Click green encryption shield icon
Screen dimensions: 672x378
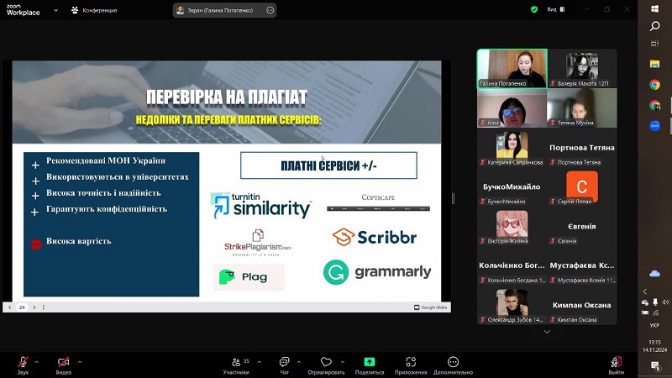click(534, 9)
